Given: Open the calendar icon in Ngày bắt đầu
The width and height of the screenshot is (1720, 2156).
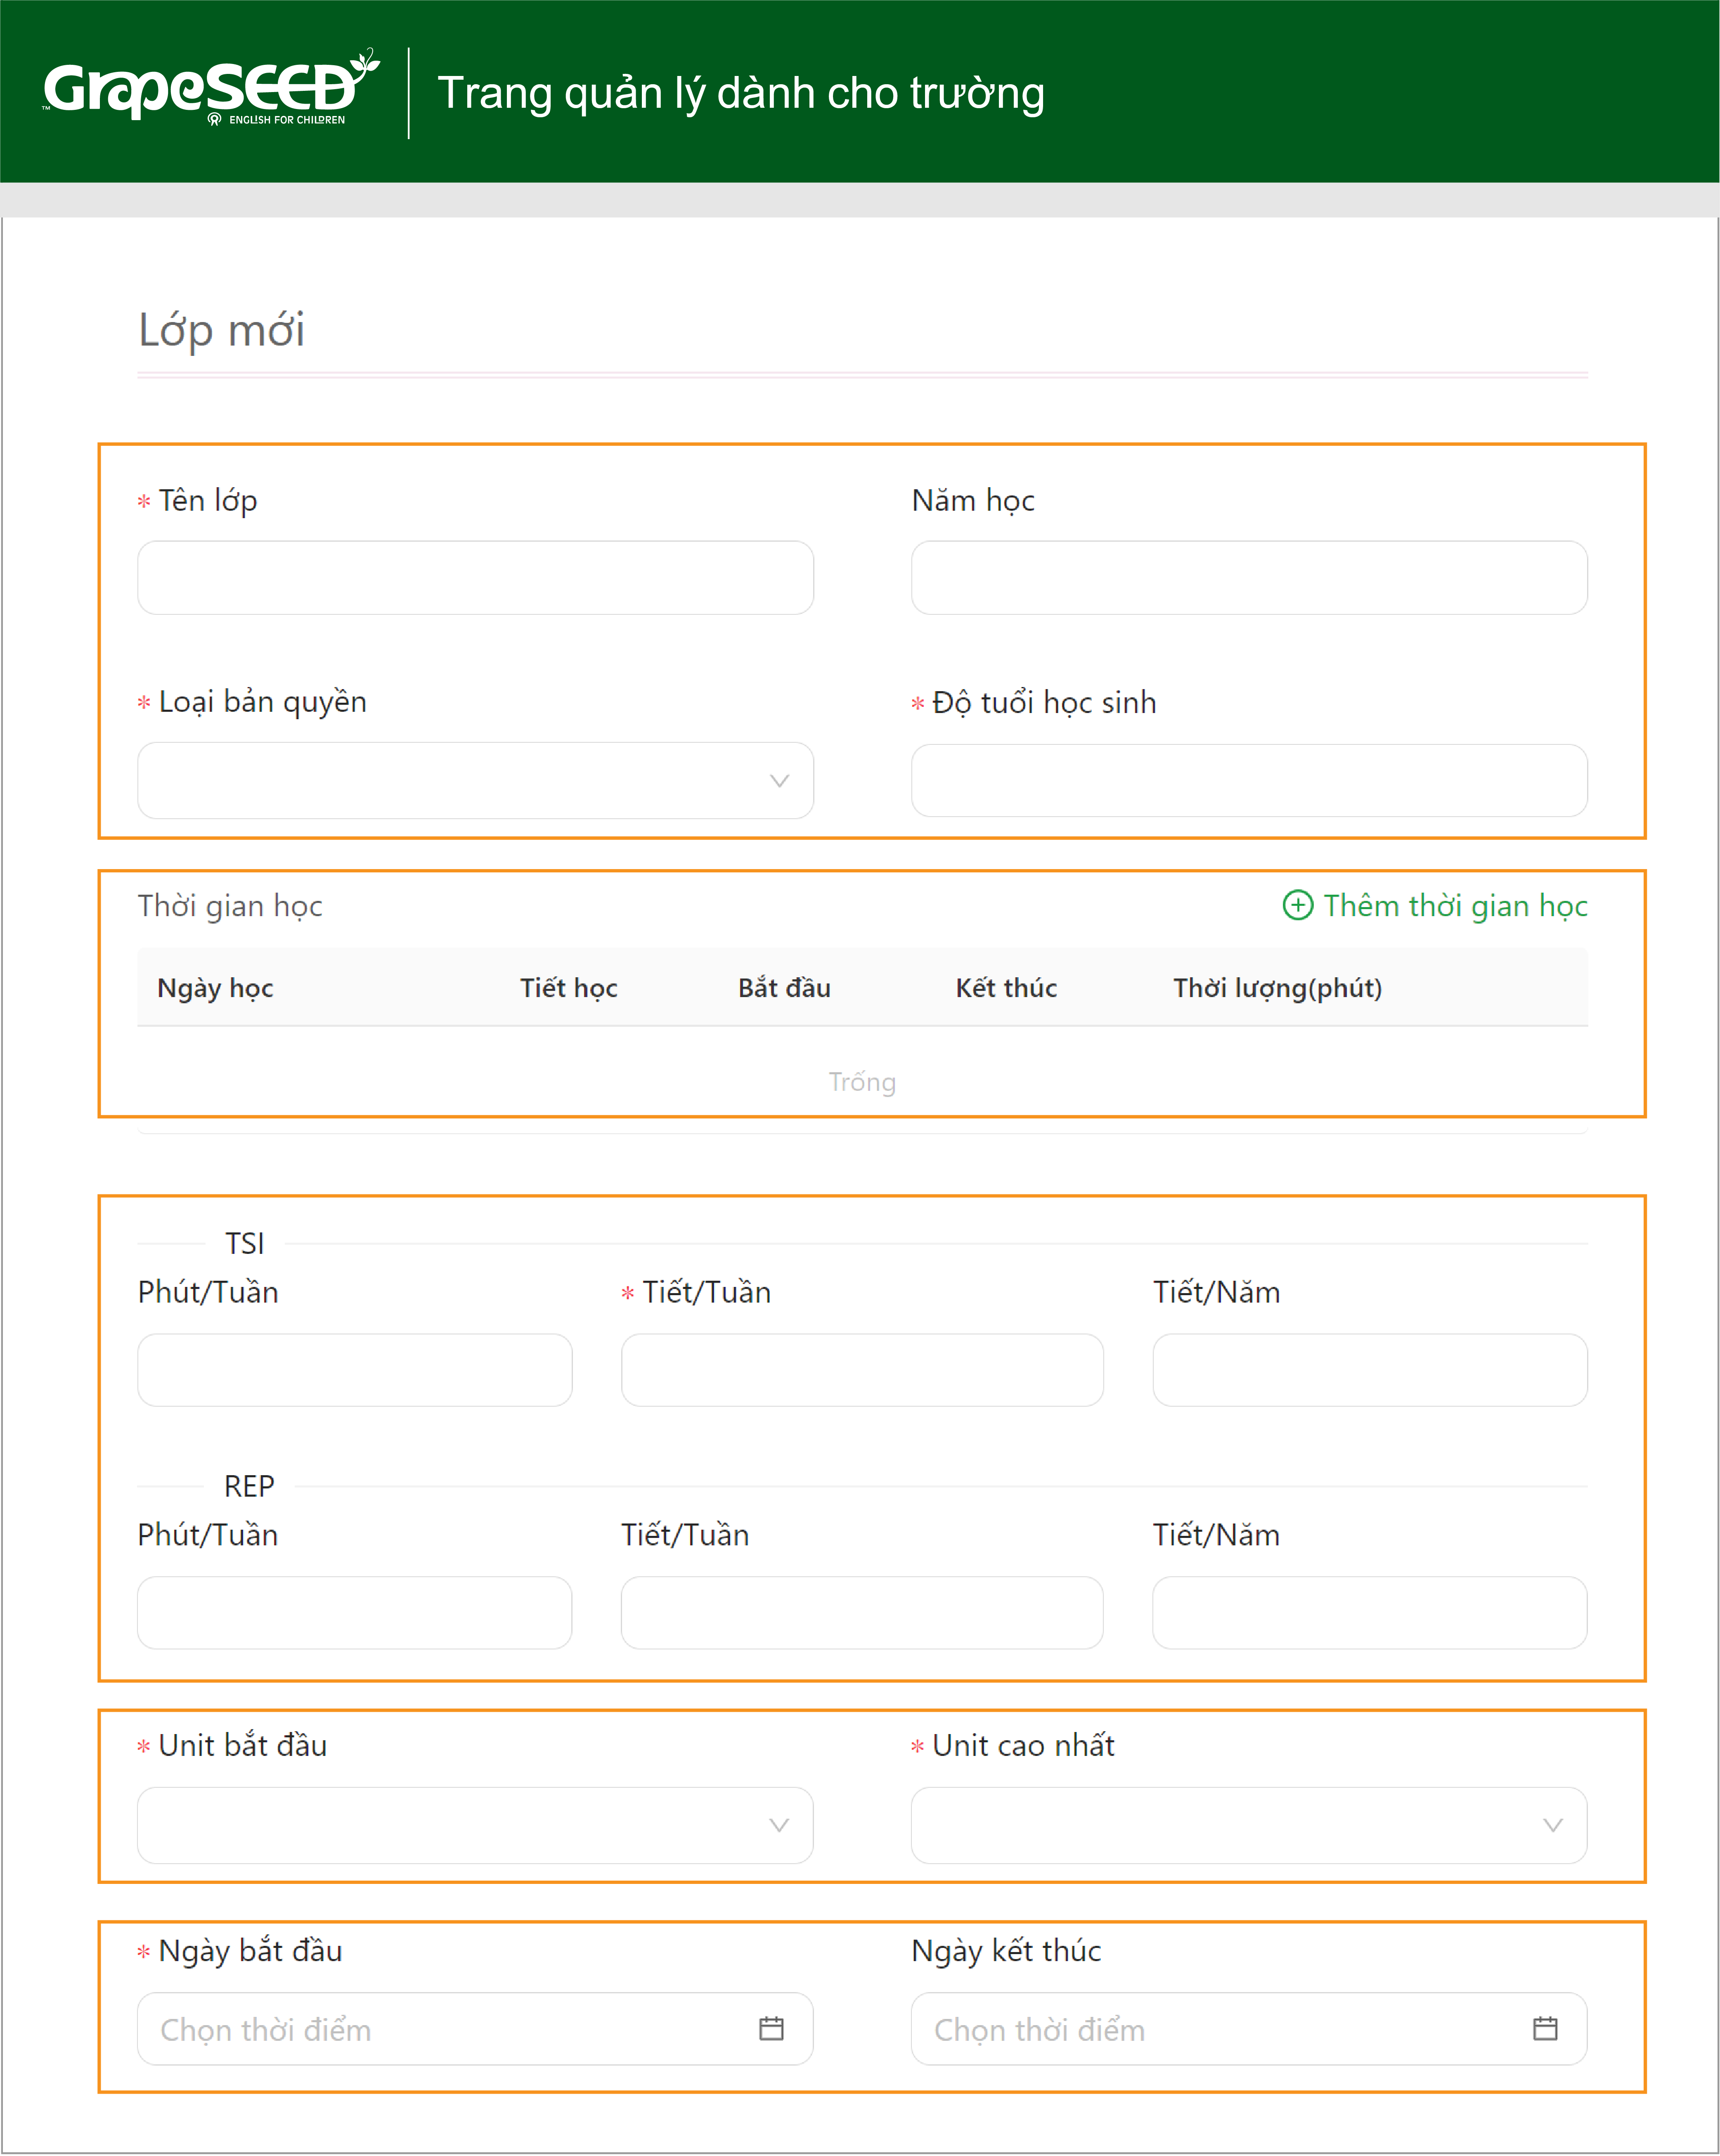Looking at the screenshot, I should 771,2028.
